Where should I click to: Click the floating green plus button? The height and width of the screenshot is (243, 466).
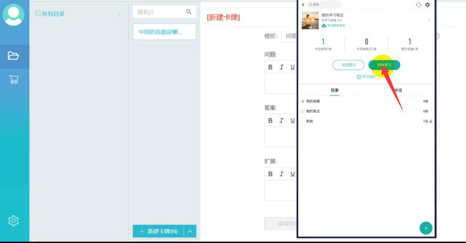(x=426, y=228)
